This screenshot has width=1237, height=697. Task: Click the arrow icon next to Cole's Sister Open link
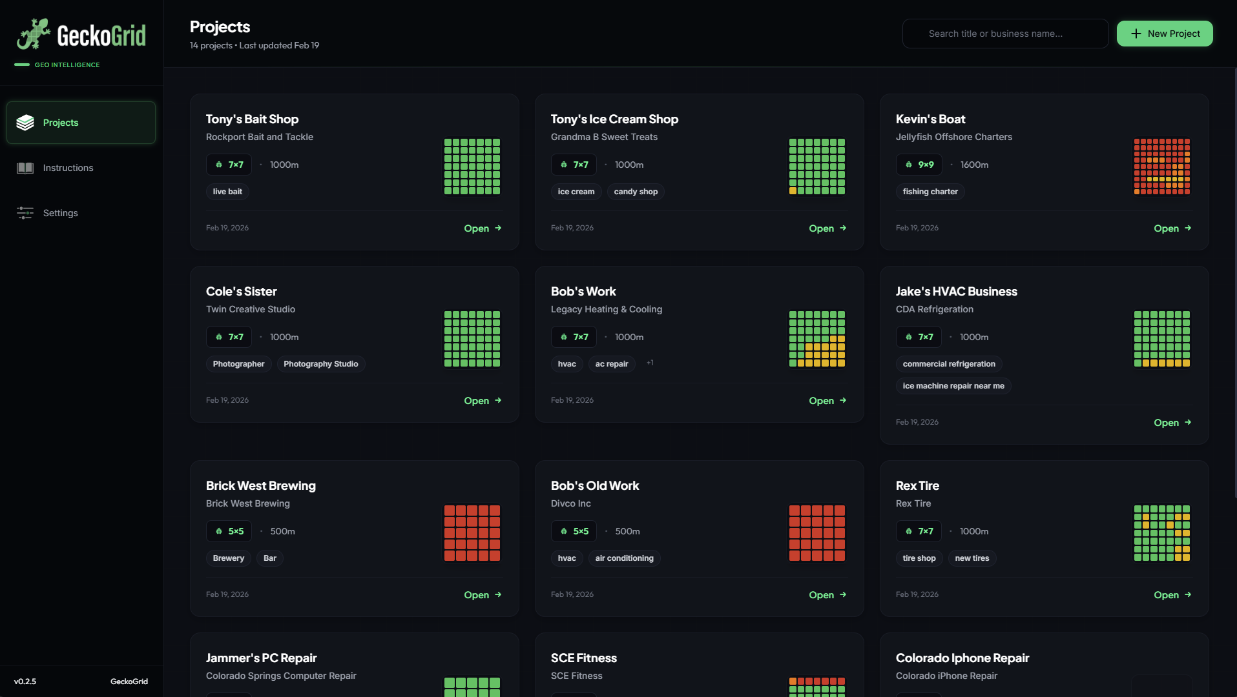pos(498,401)
